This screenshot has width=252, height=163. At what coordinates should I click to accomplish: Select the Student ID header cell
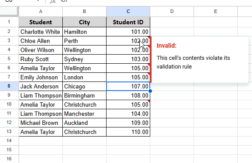pyautogui.click(x=128, y=22)
